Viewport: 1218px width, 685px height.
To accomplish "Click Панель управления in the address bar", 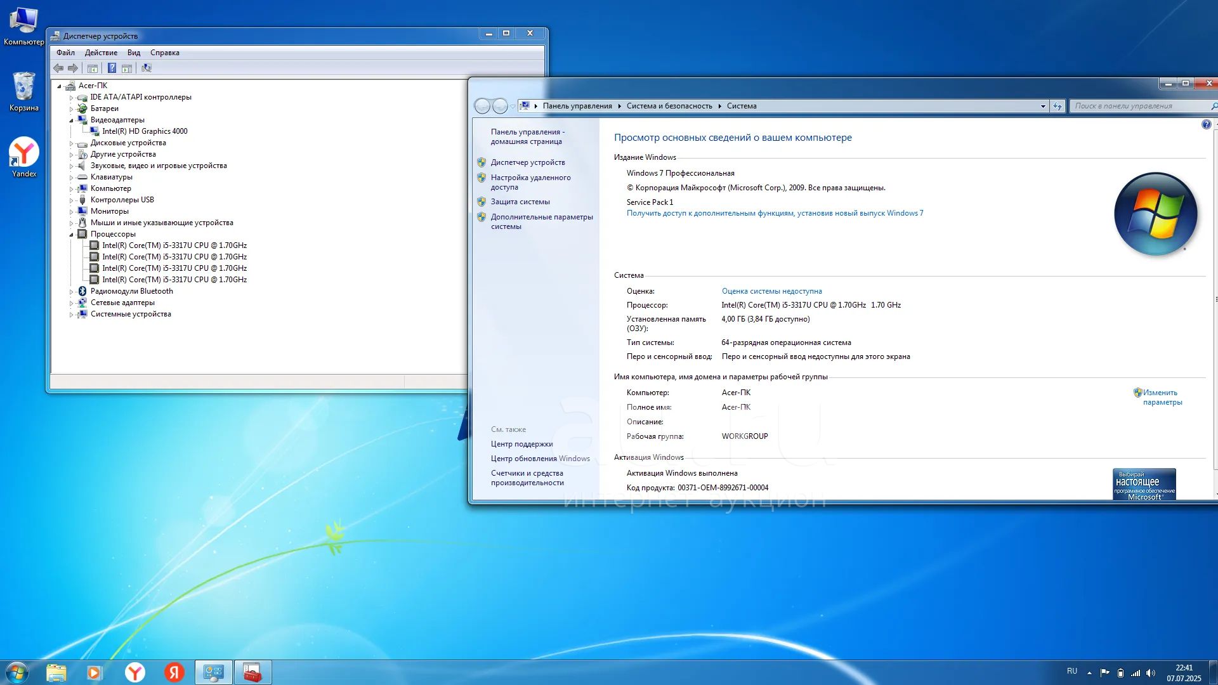I will point(577,106).
